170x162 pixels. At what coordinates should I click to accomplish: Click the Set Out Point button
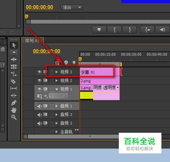coord(129,30)
